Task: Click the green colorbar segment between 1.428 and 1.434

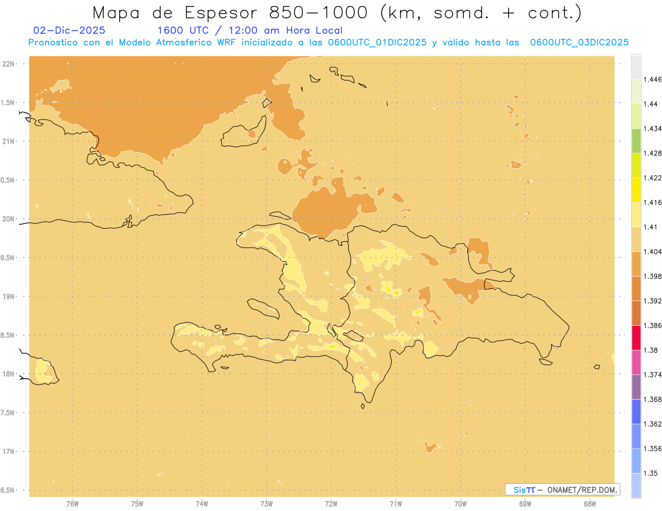Action: [636, 141]
